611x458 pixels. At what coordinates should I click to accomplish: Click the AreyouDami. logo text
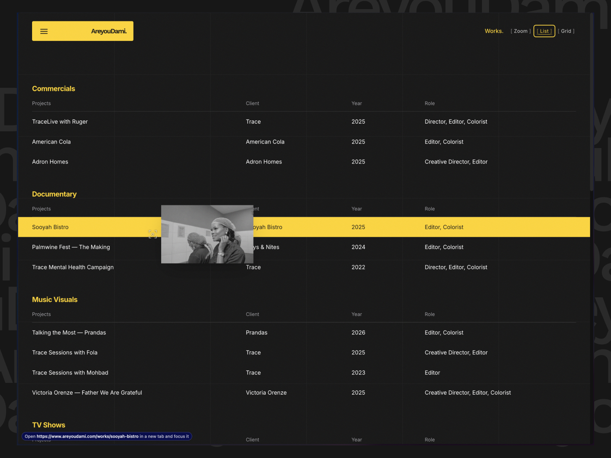[109, 31]
